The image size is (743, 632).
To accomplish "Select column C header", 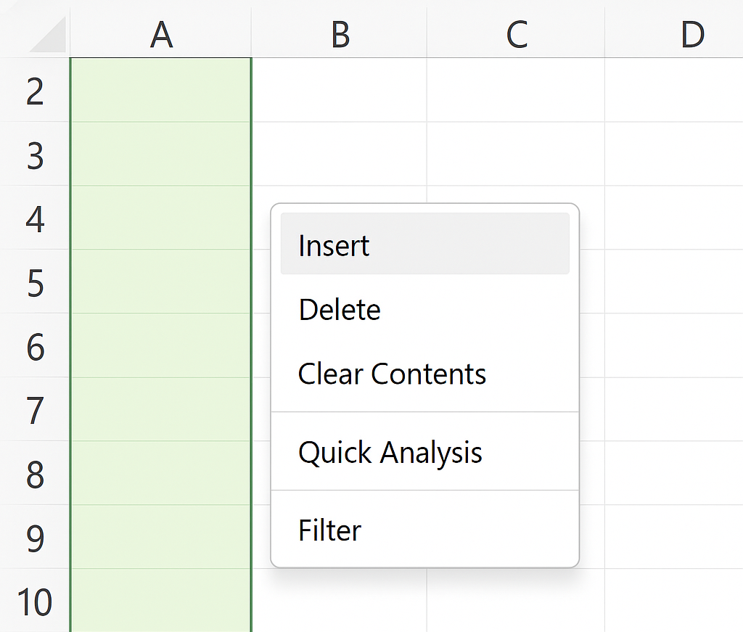I will click(x=516, y=32).
